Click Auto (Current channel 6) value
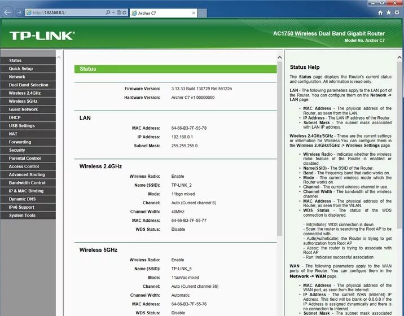The image size is (404, 316). coord(194,203)
